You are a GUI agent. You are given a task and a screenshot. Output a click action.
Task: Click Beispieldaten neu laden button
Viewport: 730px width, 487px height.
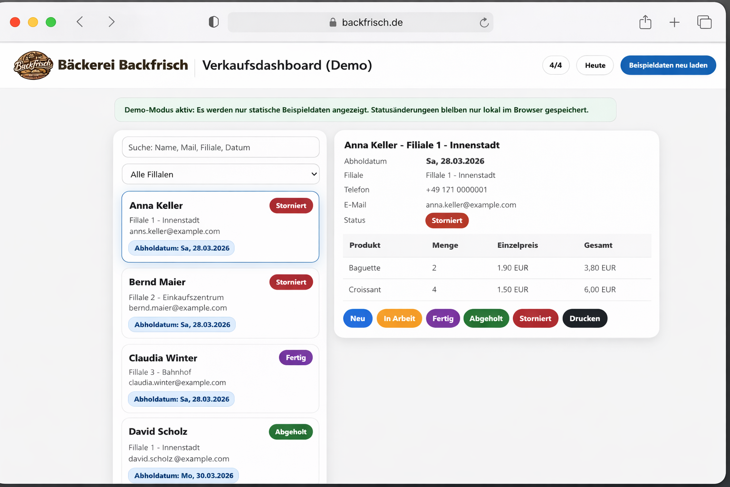(x=668, y=65)
